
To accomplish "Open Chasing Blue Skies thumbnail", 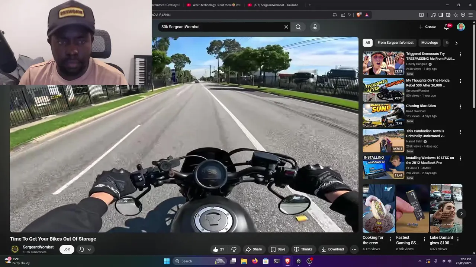I will tap(383, 115).
